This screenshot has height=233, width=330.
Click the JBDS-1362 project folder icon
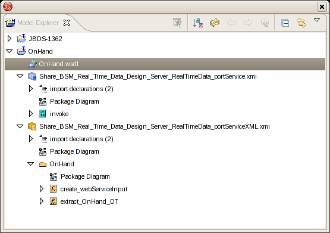pyautogui.click(x=21, y=38)
